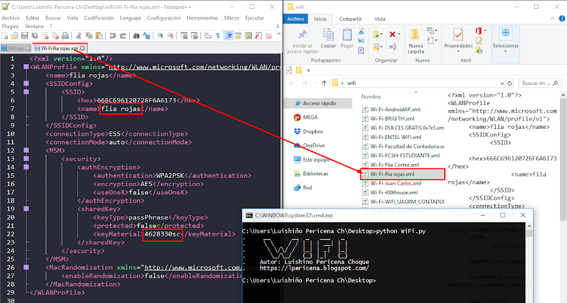Viewport: 567px width, 303px height.
Task: Toggle indent guide in Notepad++ toolbar
Action: [x=228, y=35]
